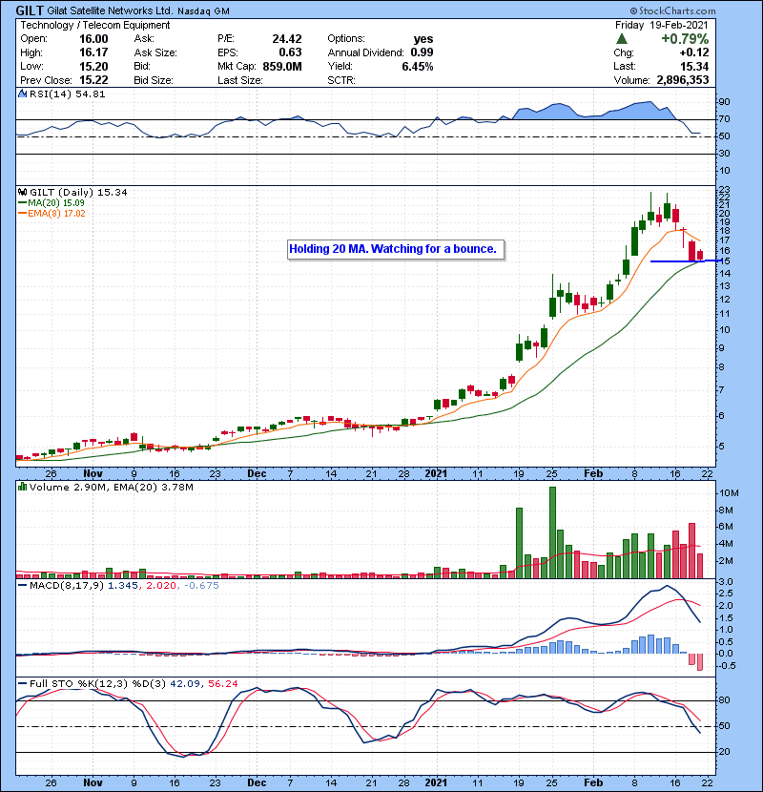763x792 pixels.
Task: Select the Low value 15.20
Action: click(x=93, y=66)
